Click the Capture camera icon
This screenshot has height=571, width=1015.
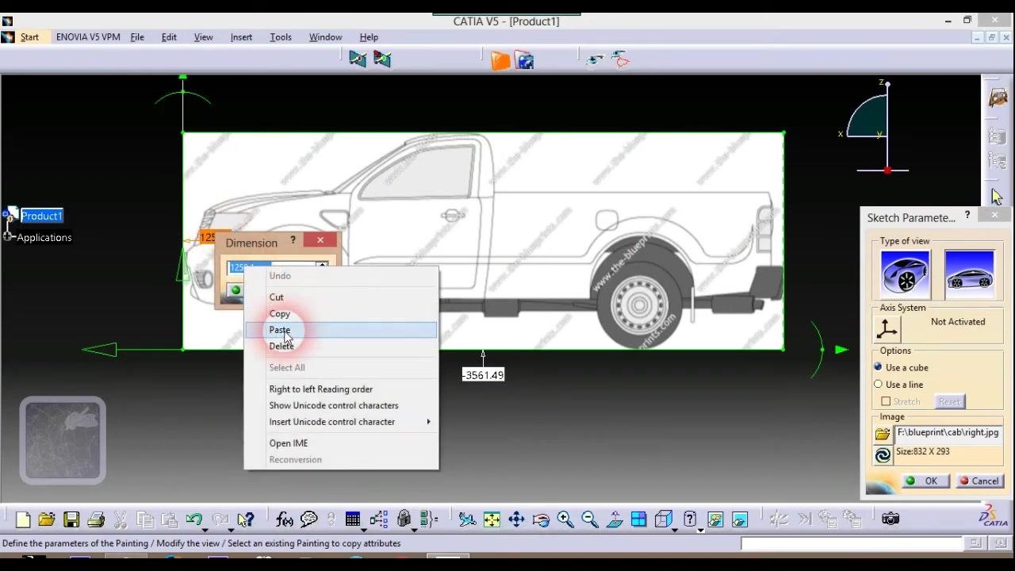pyautogui.click(x=891, y=519)
